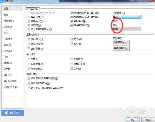This screenshot has width=155, height=122.
Task: Select 中文版式 in the sidebar
Action: pos(8,39)
